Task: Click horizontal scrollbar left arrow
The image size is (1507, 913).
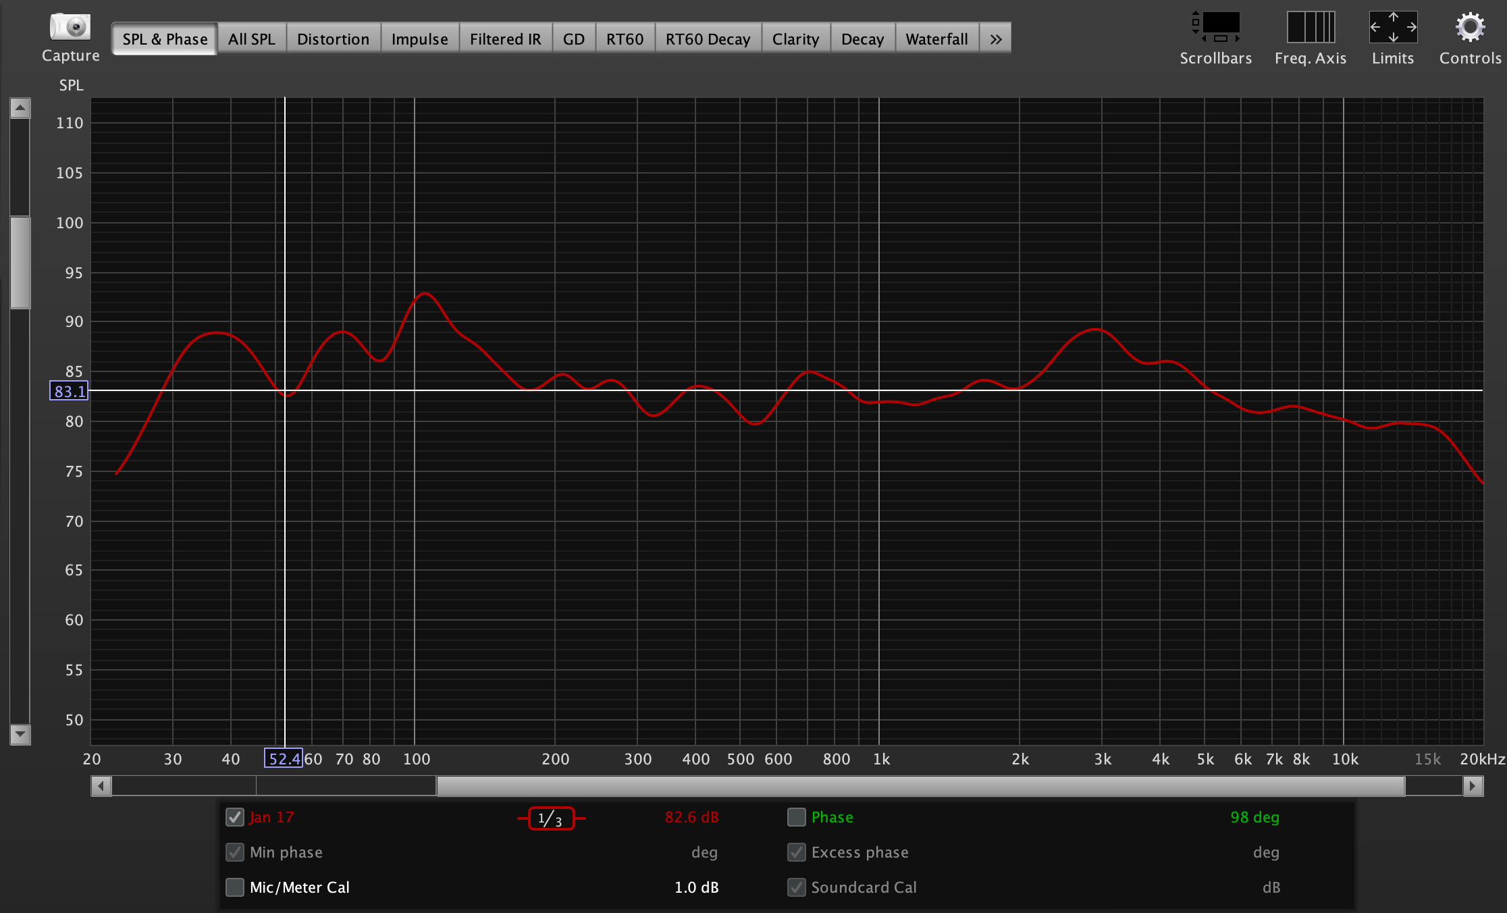Action: [101, 786]
